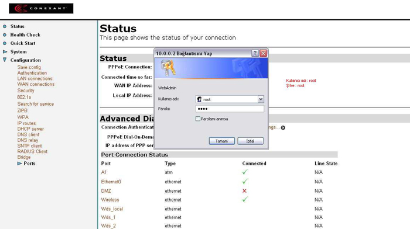Click the 'WebAdmin' realm text in dialog
410x229 pixels.
point(168,88)
